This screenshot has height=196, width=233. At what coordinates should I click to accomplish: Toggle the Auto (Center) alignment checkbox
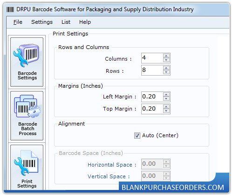click(x=137, y=135)
